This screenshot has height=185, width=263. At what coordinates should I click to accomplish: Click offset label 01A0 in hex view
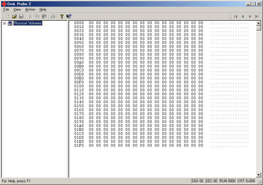[79, 126]
